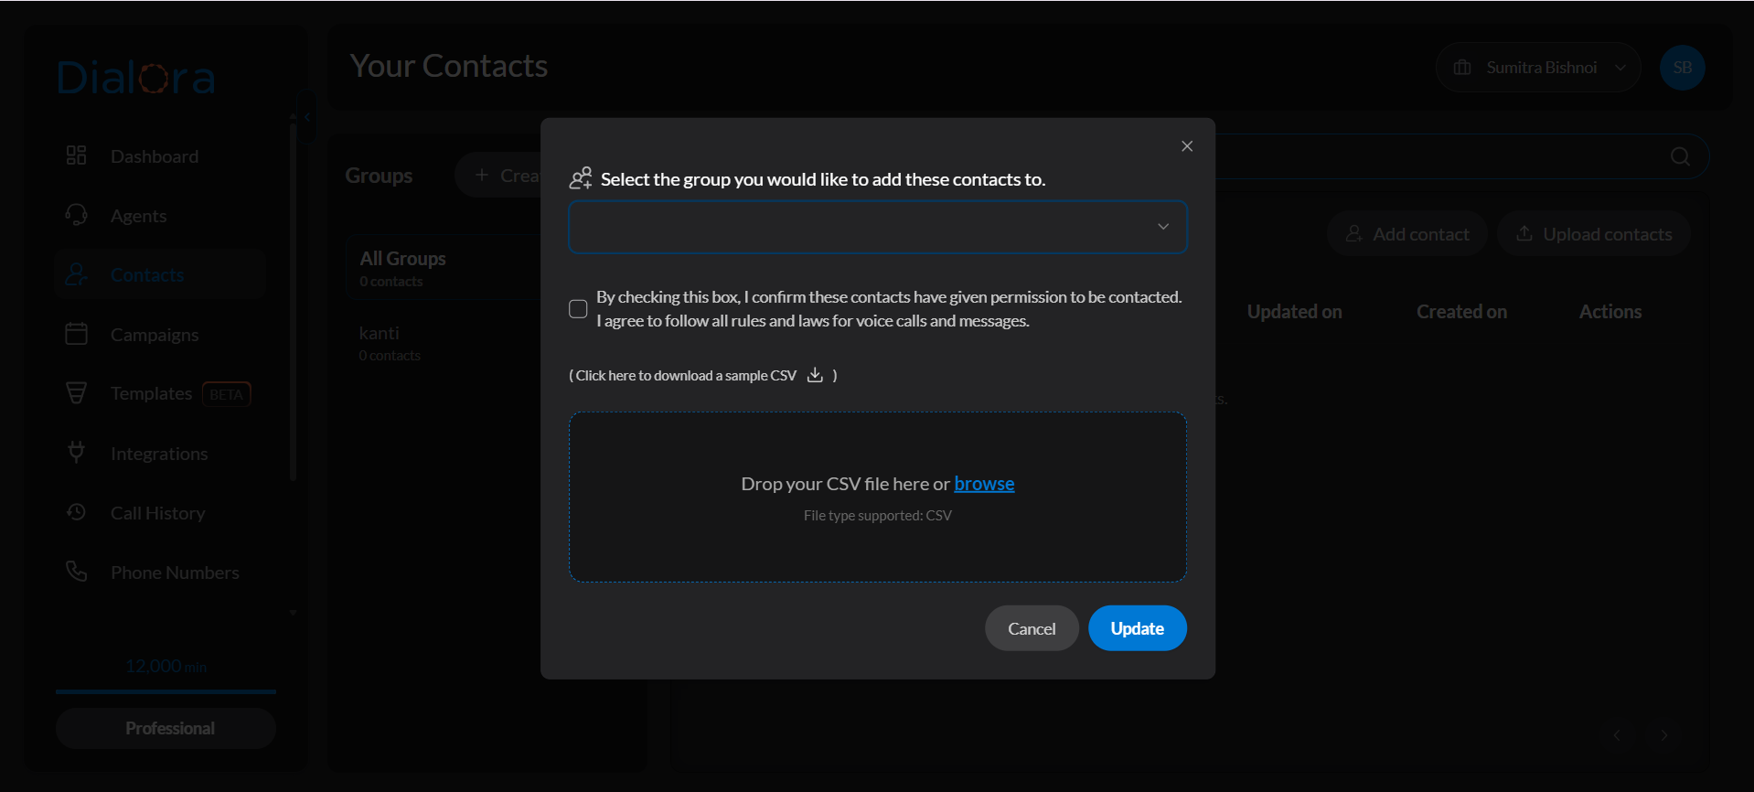
Task: Click the CSV file drop zone
Action: pyautogui.click(x=877, y=549)
